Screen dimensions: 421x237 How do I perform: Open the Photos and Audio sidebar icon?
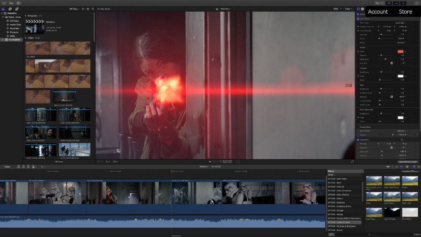(10, 9)
